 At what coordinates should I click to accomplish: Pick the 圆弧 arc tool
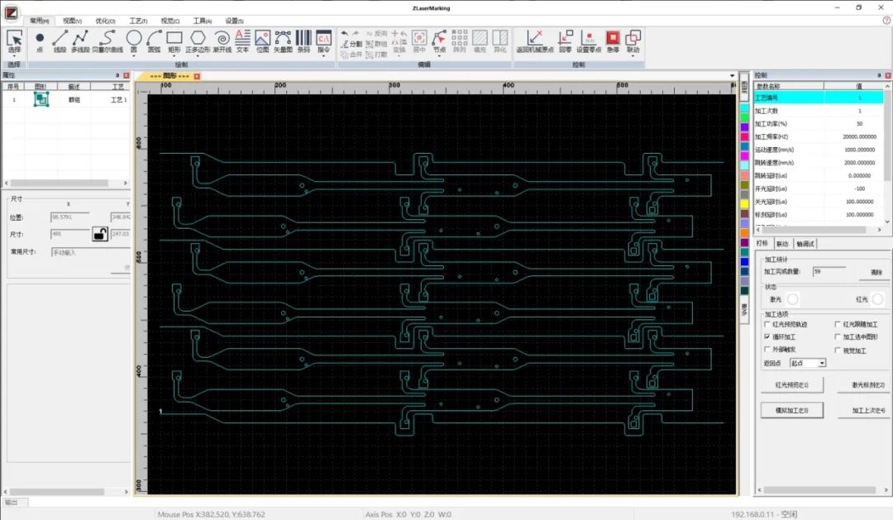click(154, 41)
